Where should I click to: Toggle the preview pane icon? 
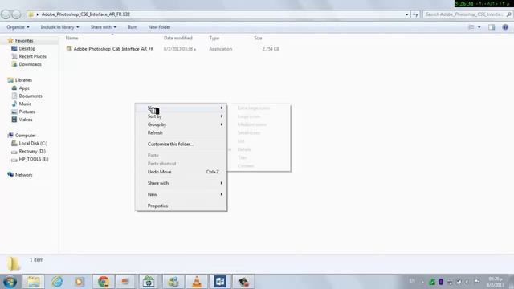(x=492, y=27)
